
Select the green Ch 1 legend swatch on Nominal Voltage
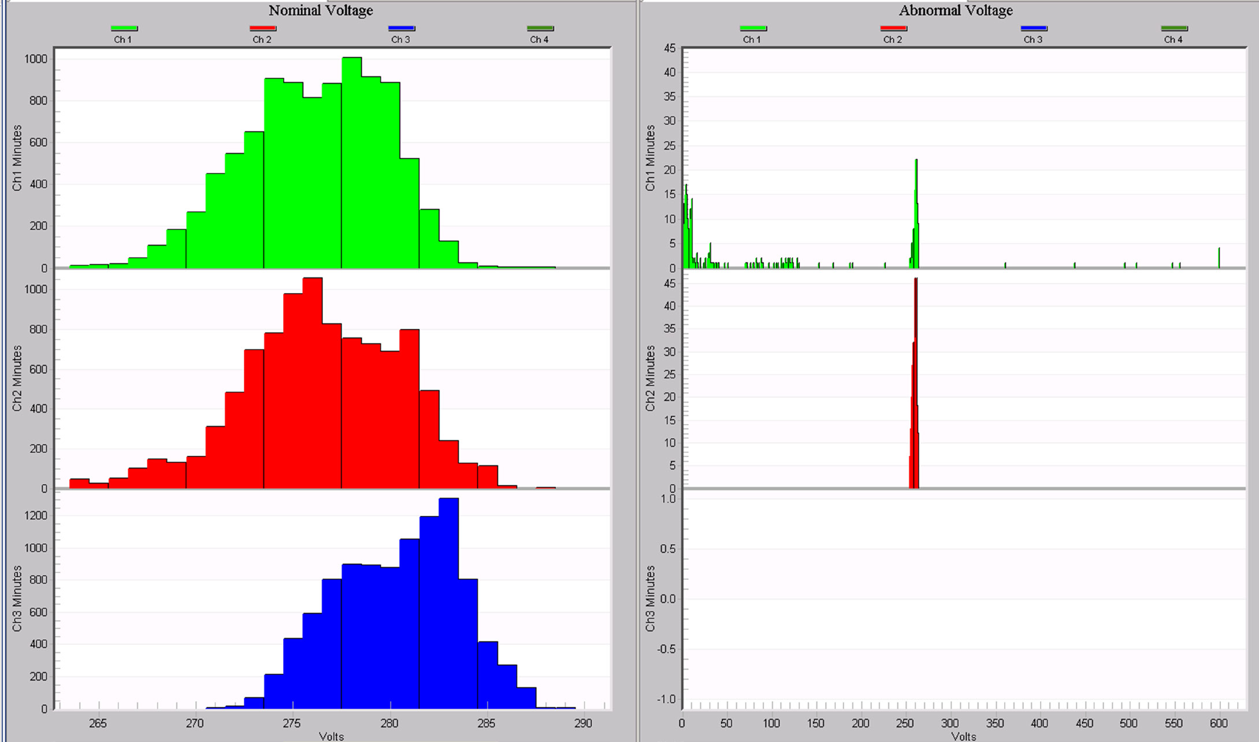(x=124, y=28)
